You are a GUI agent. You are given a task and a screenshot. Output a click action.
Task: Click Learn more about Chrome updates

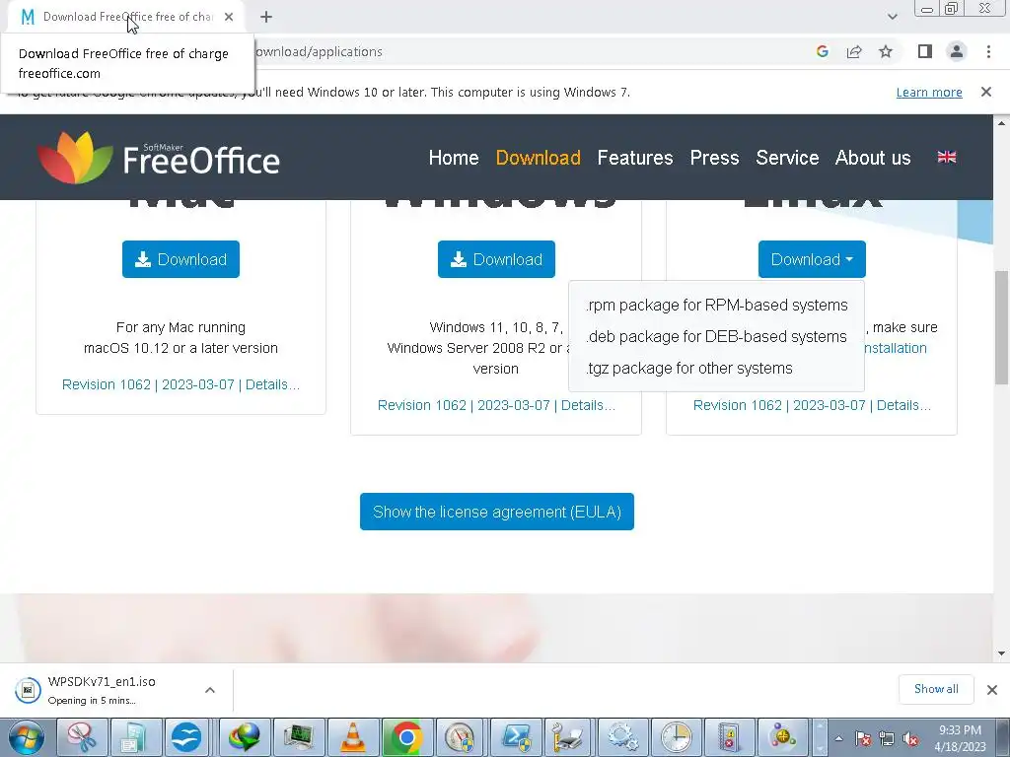pos(929,92)
